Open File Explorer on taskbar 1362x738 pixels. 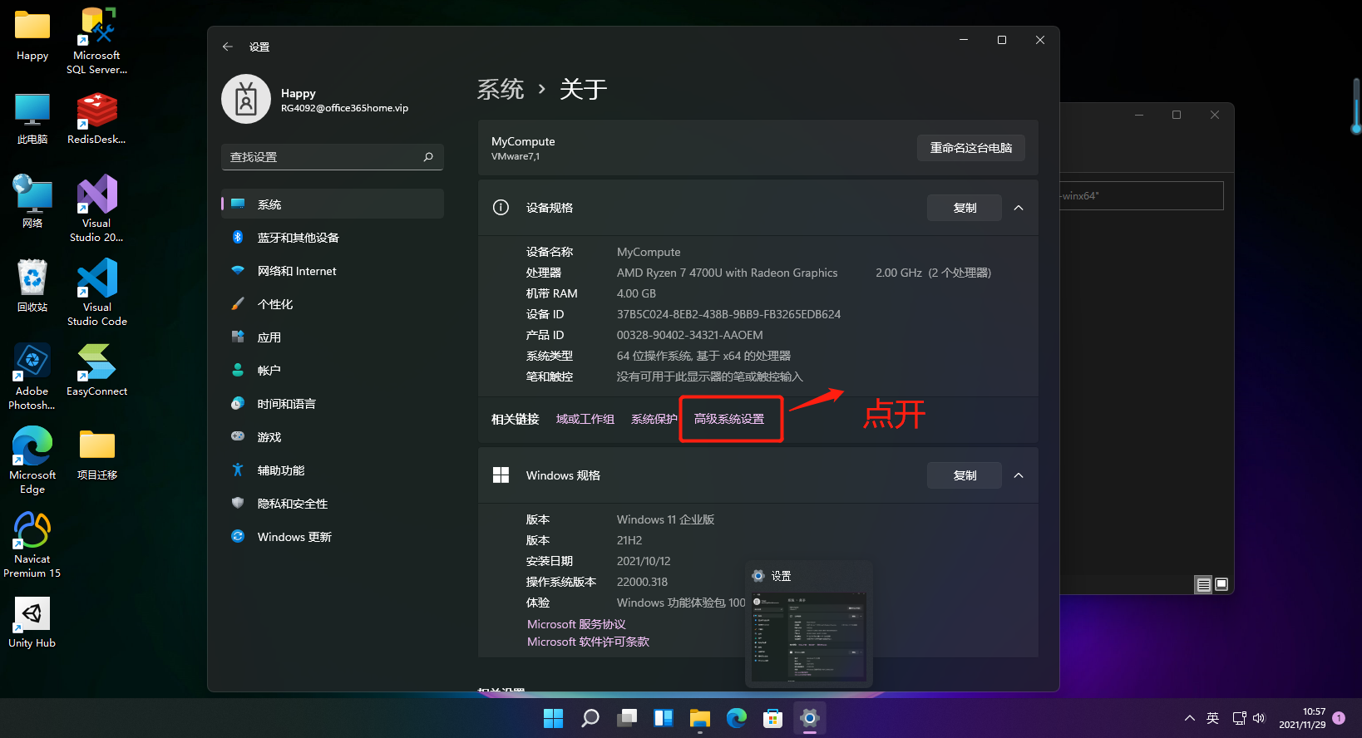pos(699,718)
